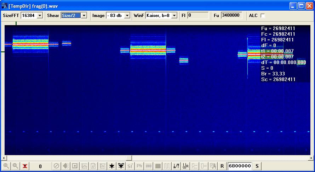Close the frag(0).wav window

[310, 6]
